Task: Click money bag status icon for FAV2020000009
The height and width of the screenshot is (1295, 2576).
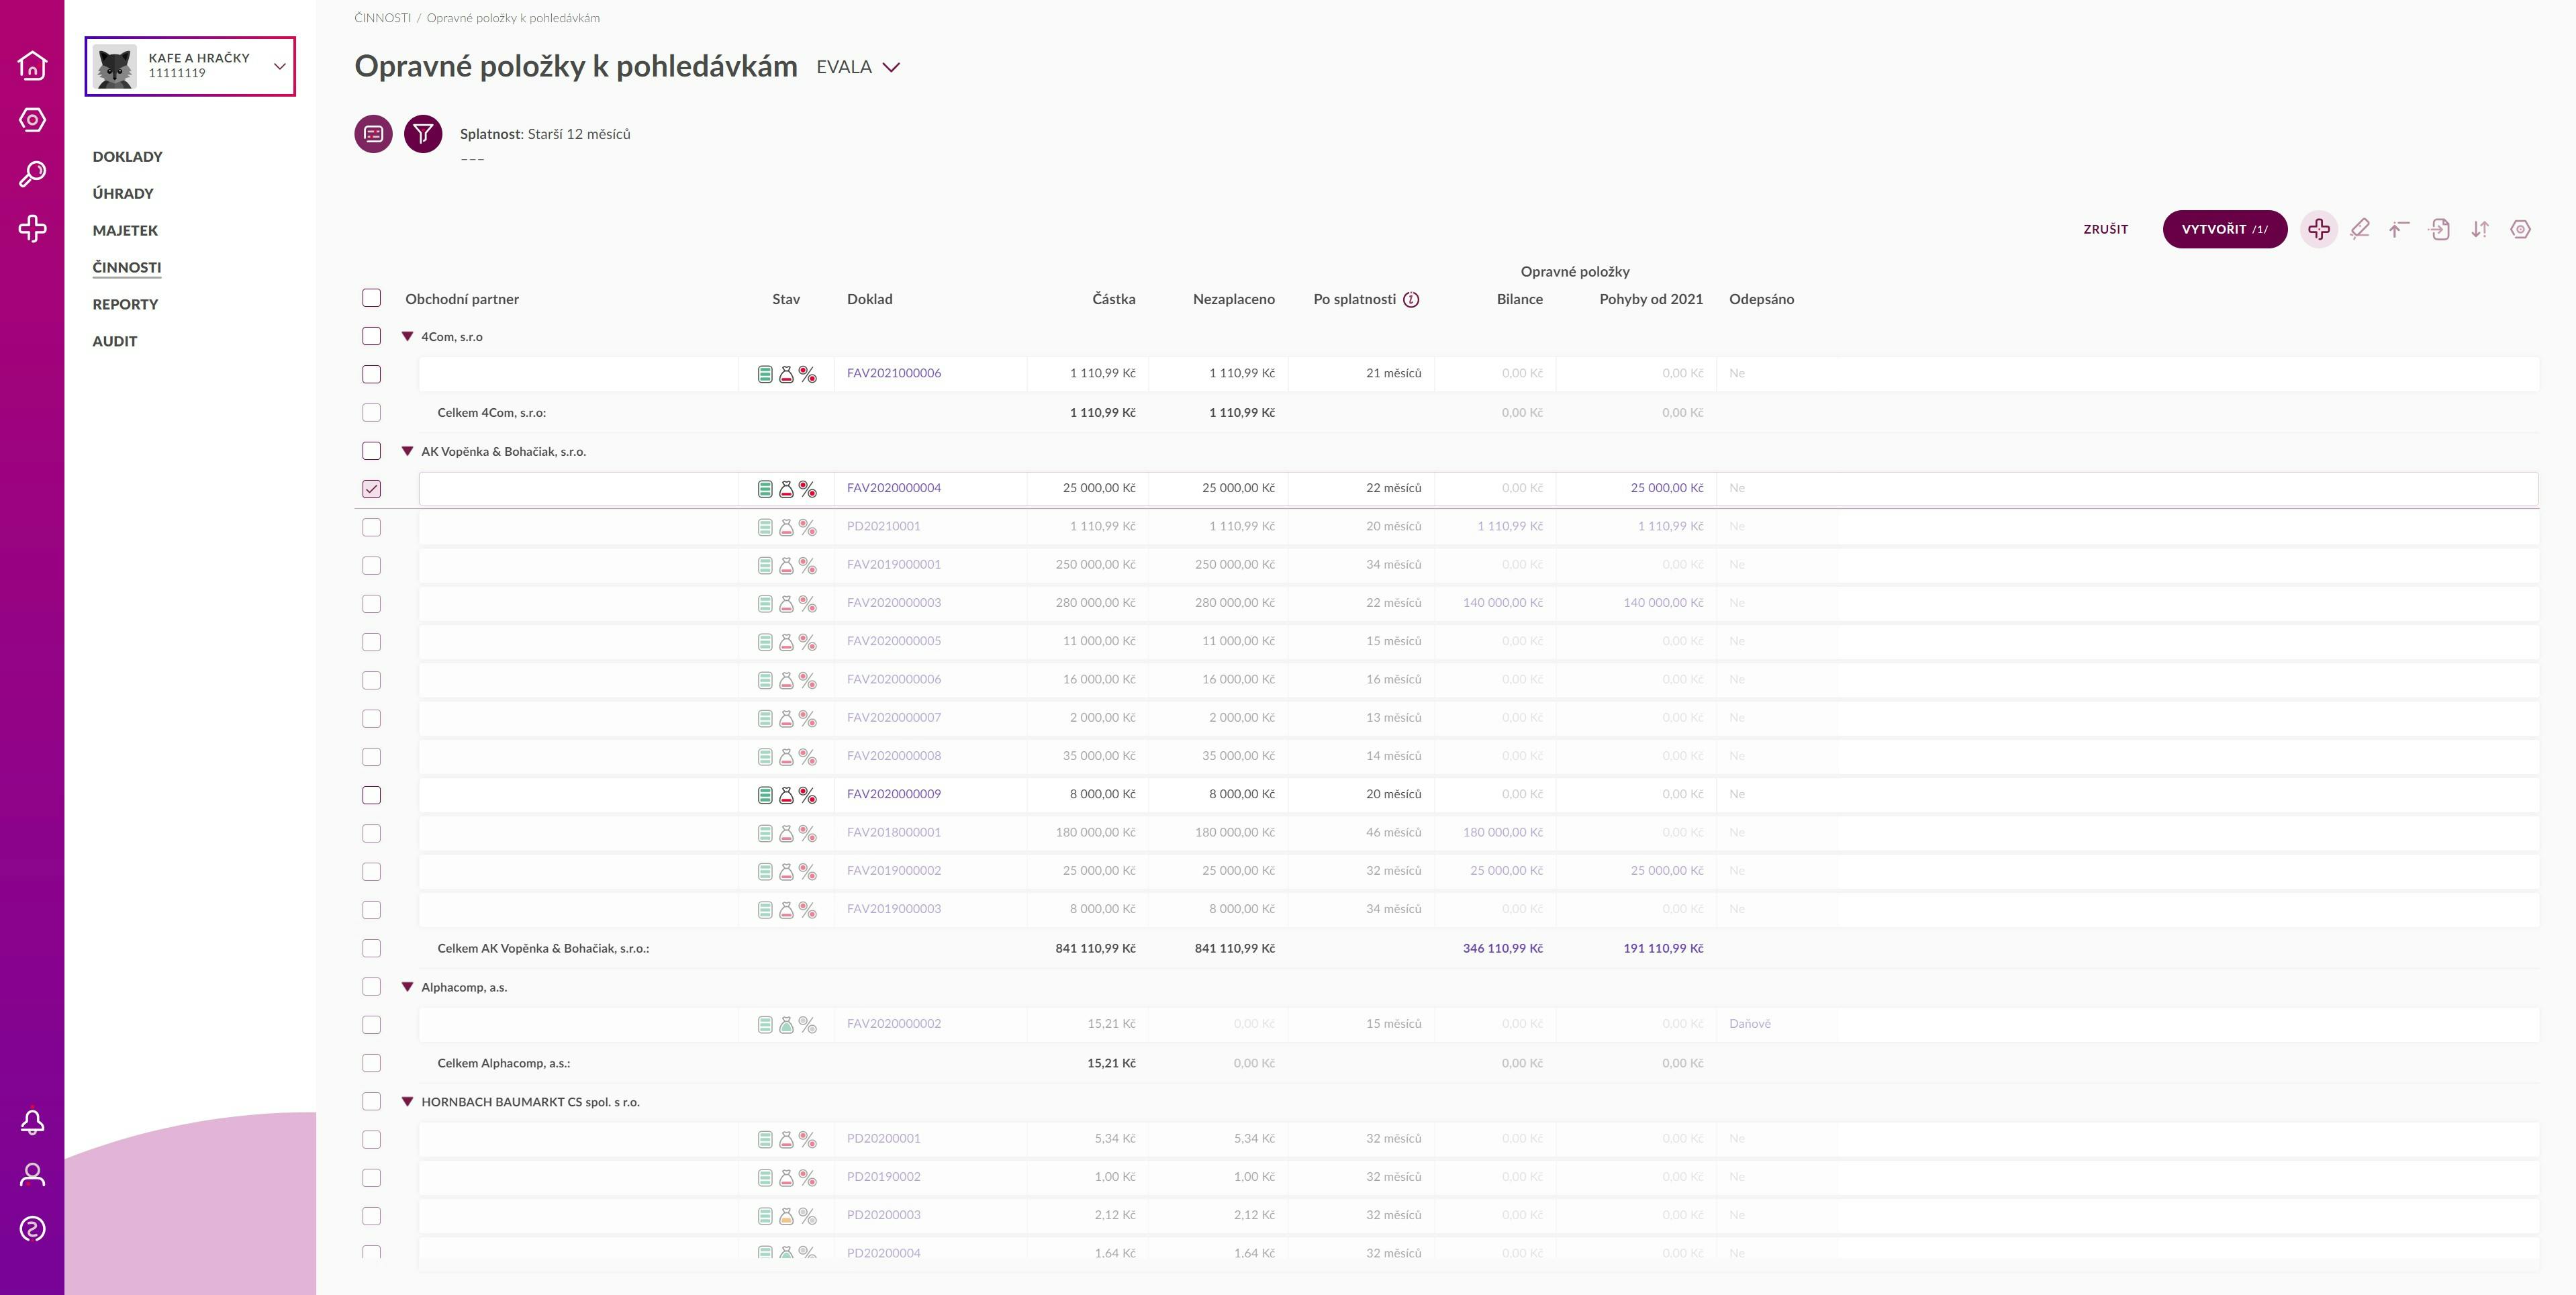Action: (x=786, y=795)
